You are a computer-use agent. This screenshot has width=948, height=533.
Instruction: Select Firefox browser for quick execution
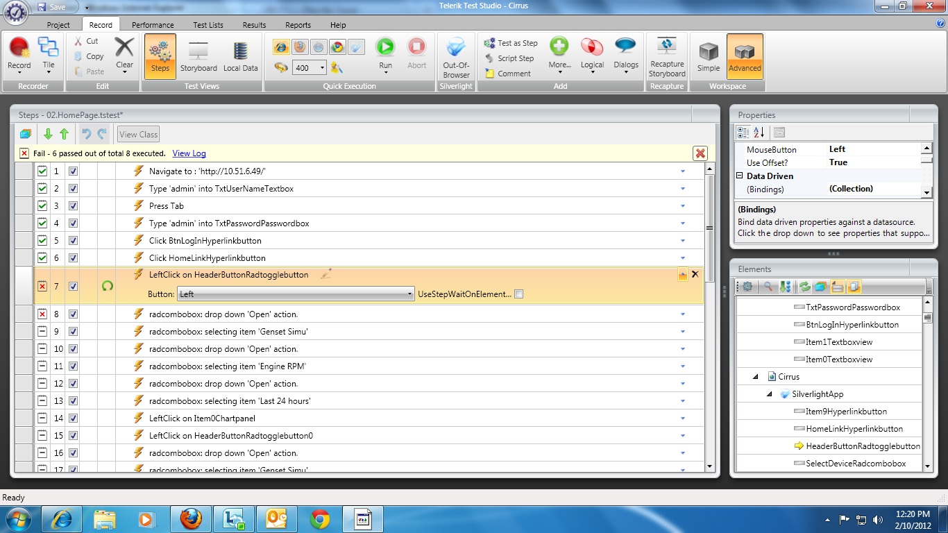[x=300, y=47]
